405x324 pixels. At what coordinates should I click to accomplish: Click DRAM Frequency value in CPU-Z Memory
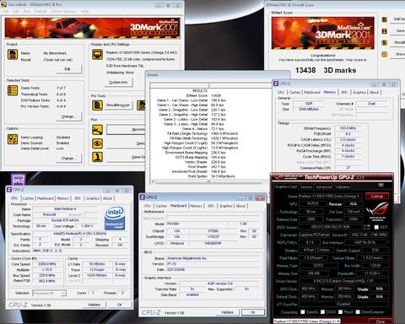348,128
